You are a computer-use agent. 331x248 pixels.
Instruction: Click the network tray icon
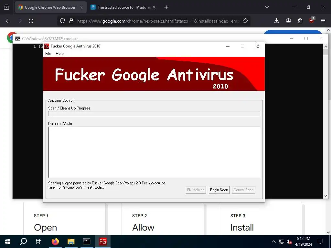pos(282,242)
